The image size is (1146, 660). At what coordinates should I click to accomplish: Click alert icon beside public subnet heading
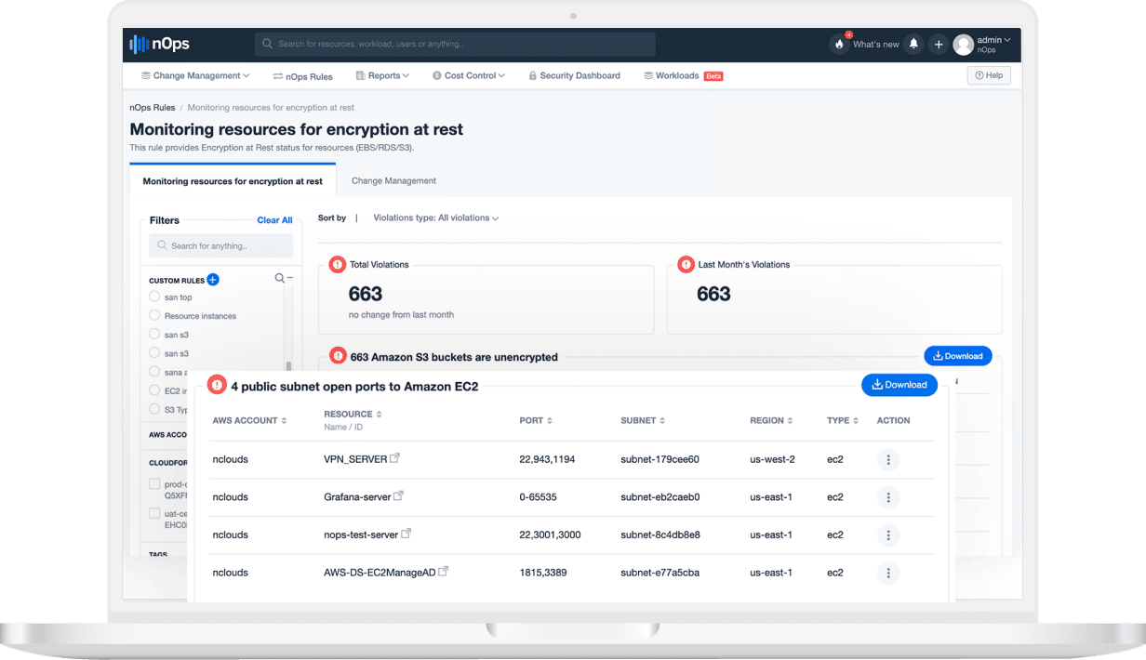click(217, 384)
